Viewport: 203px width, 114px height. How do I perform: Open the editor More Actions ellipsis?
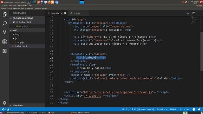[200, 13]
